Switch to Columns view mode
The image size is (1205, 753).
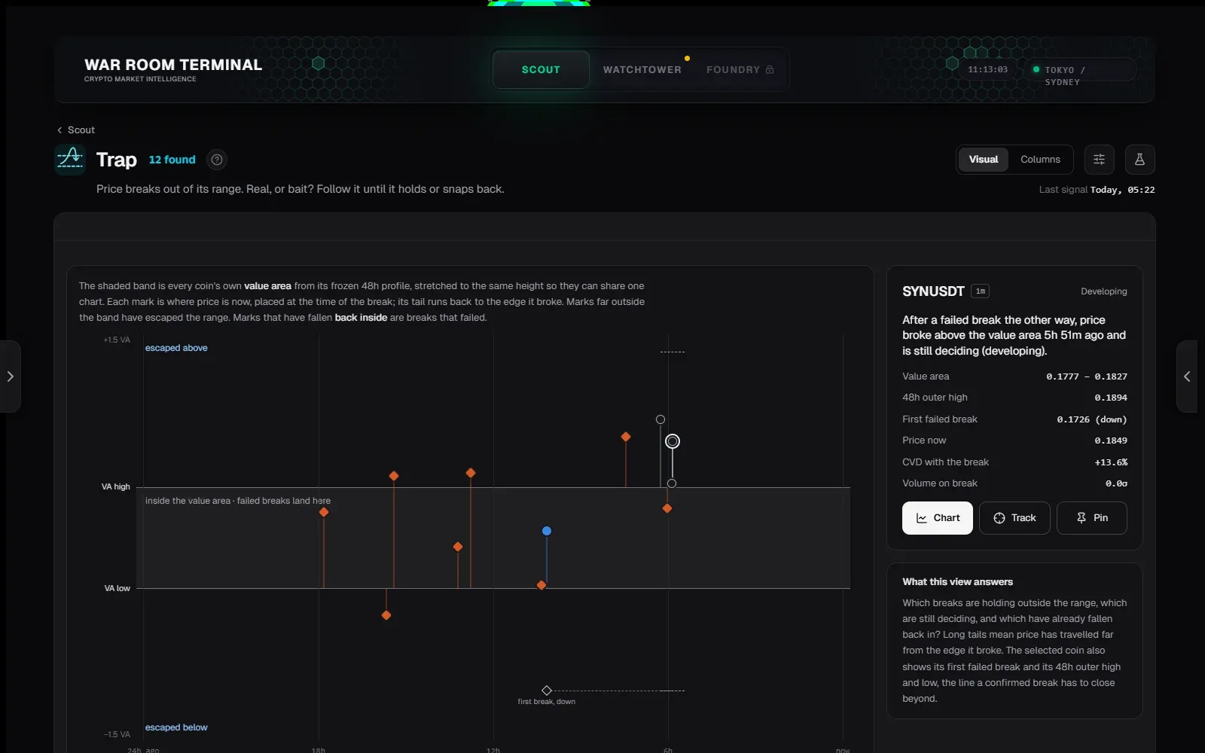1040,159
